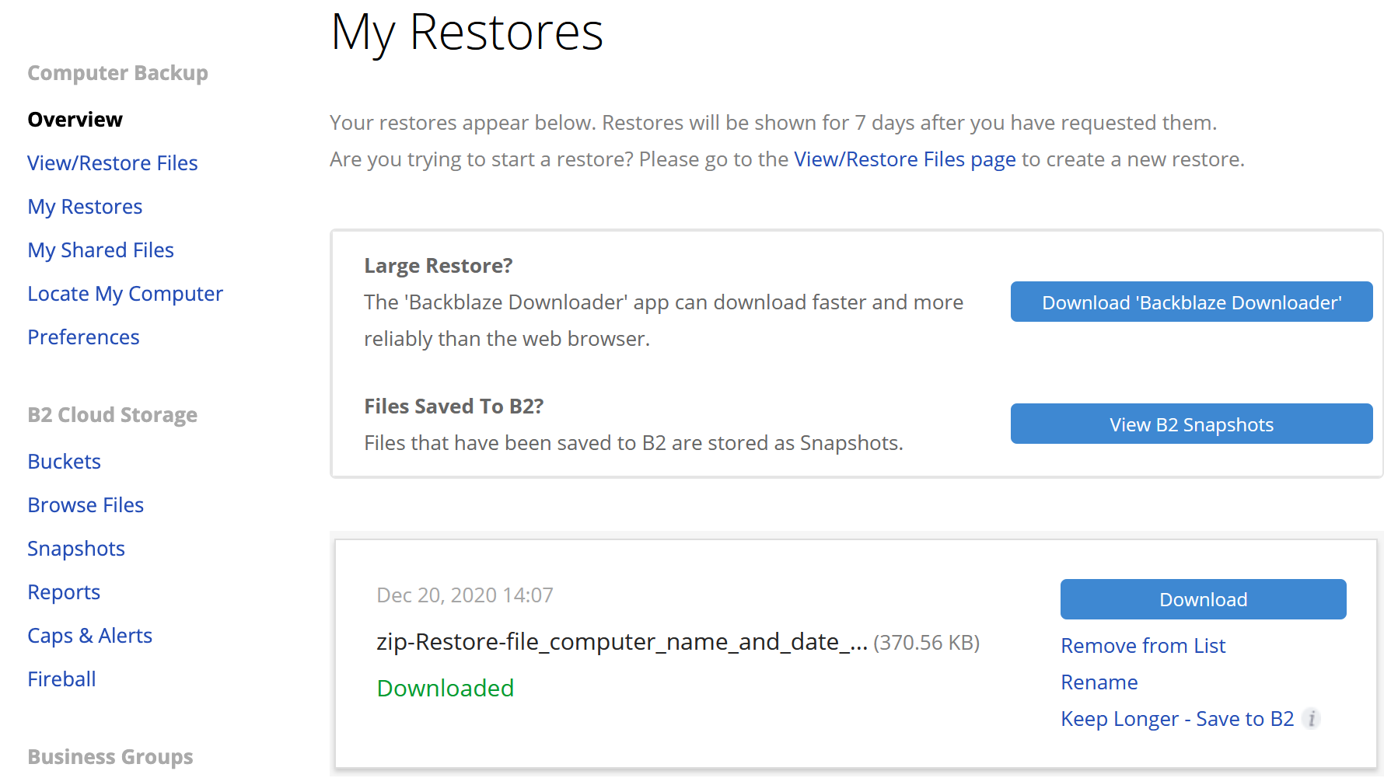The width and height of the screenshot is (1384, 778).
Task: Open Overview in the sidebar
Action: click(75, 120)
